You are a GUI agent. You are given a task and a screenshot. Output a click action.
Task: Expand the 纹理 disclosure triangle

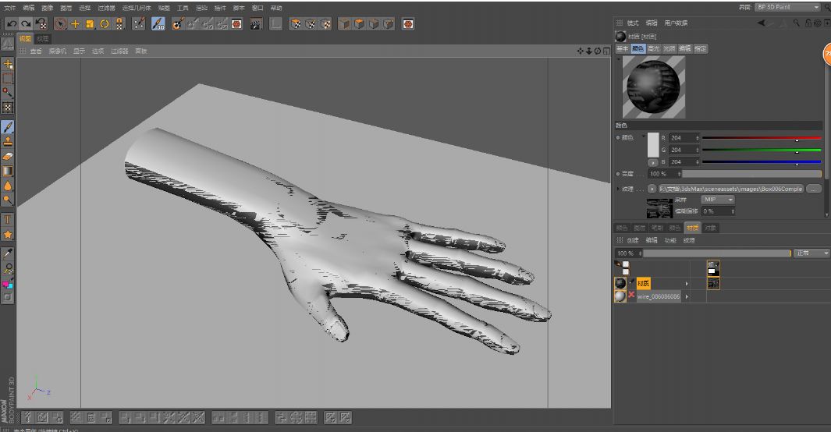(618, 189)
